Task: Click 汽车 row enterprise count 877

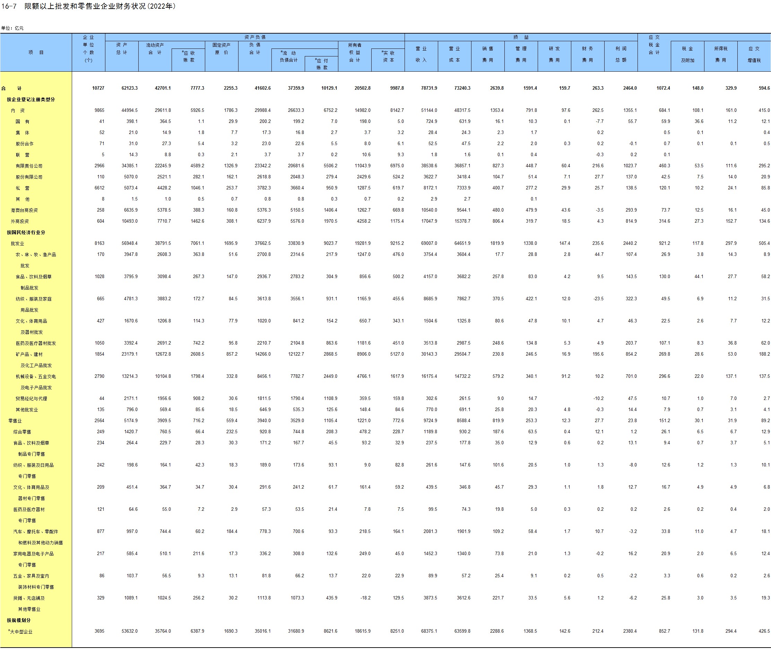Action: 101,532
